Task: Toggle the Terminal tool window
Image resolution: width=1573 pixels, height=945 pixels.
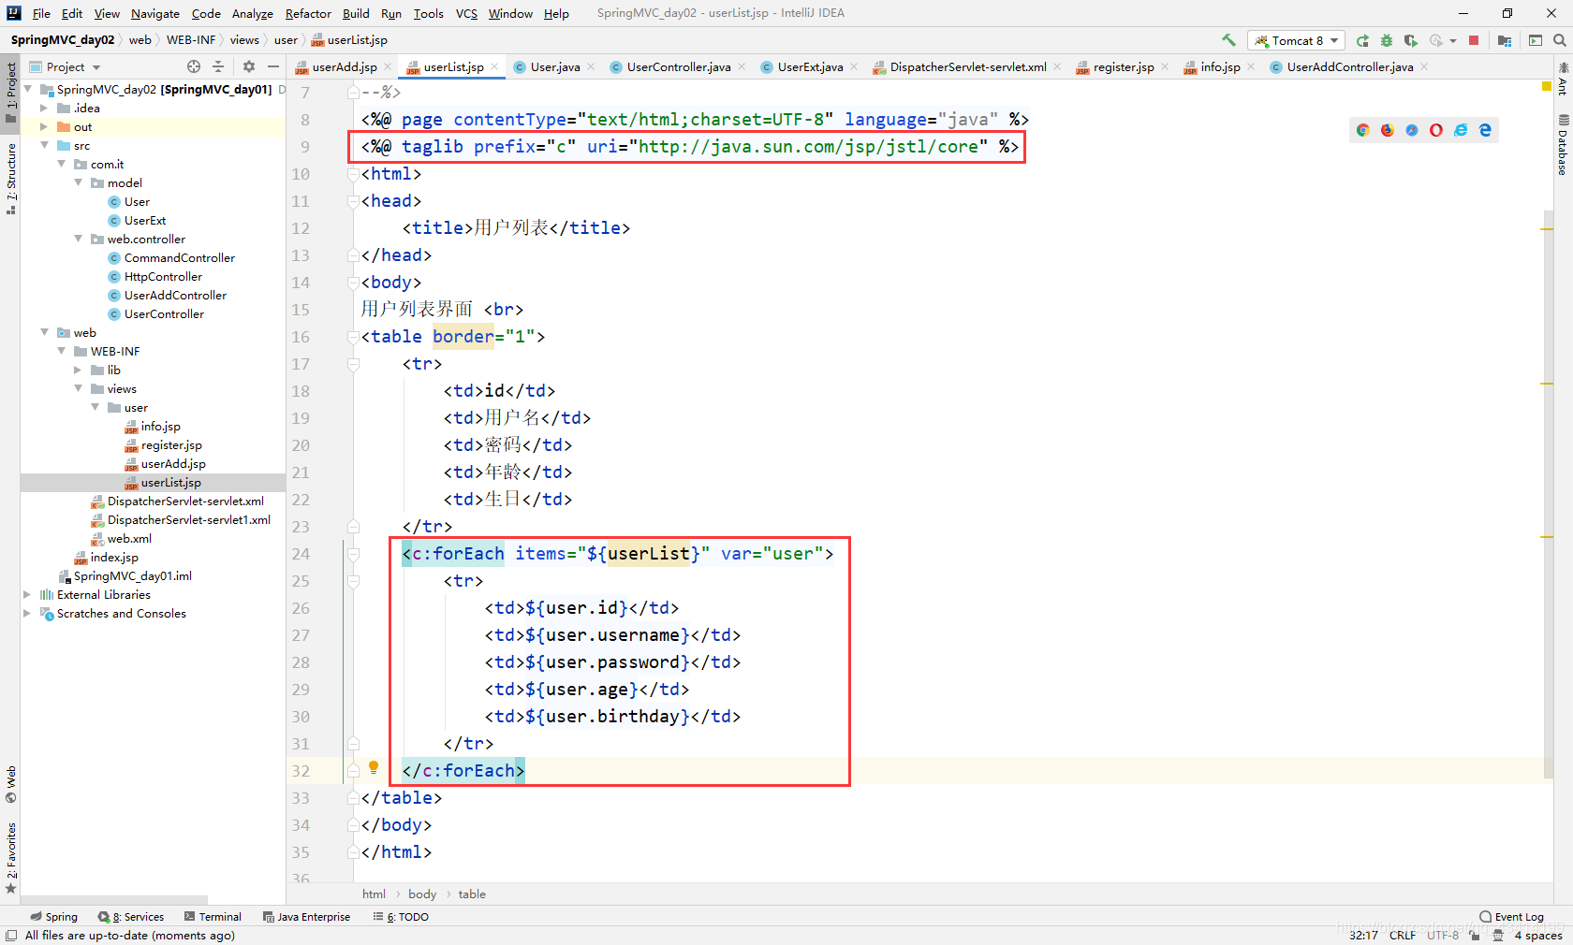Action: (213, 917)
